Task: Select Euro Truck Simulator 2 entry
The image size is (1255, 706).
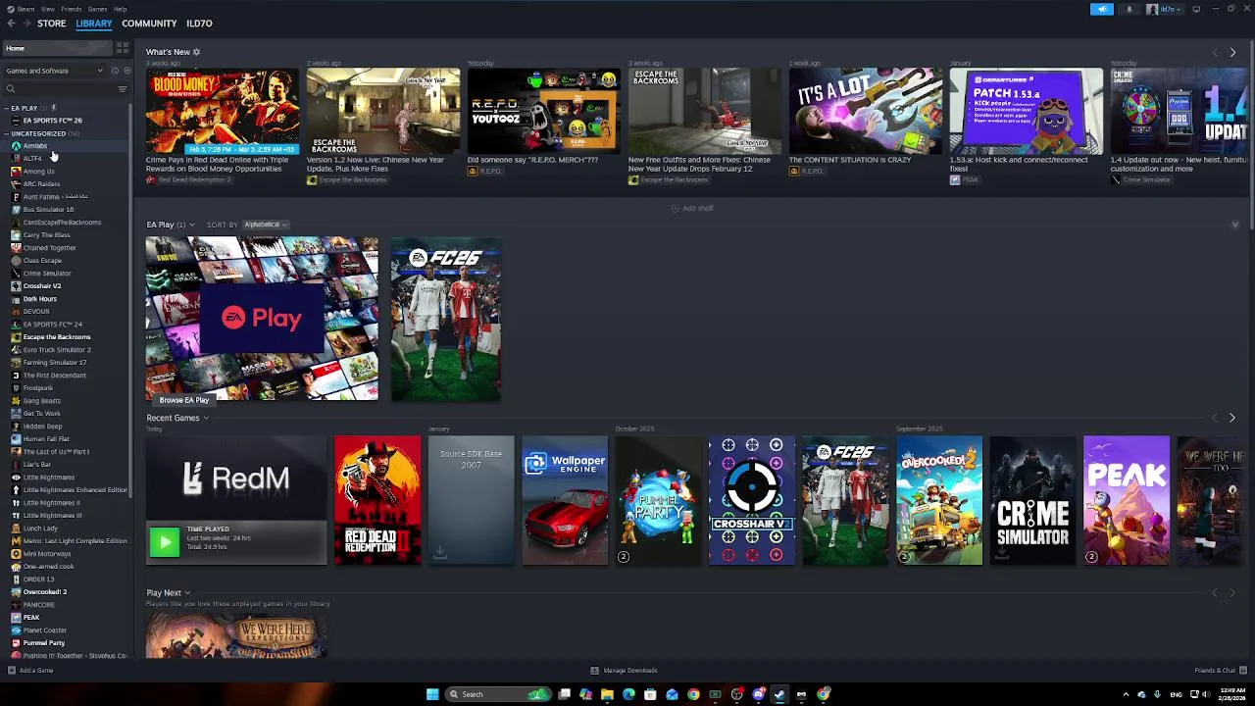Action: [x=57, y=349]
